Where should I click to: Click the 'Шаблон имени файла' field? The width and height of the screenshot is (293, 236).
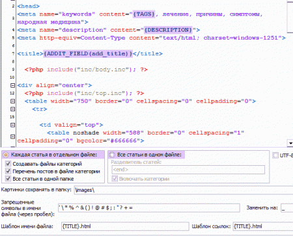click(125, 226)
